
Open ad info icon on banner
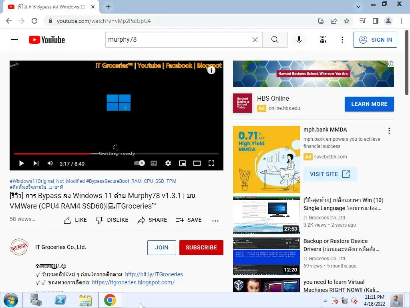point(391,64)
